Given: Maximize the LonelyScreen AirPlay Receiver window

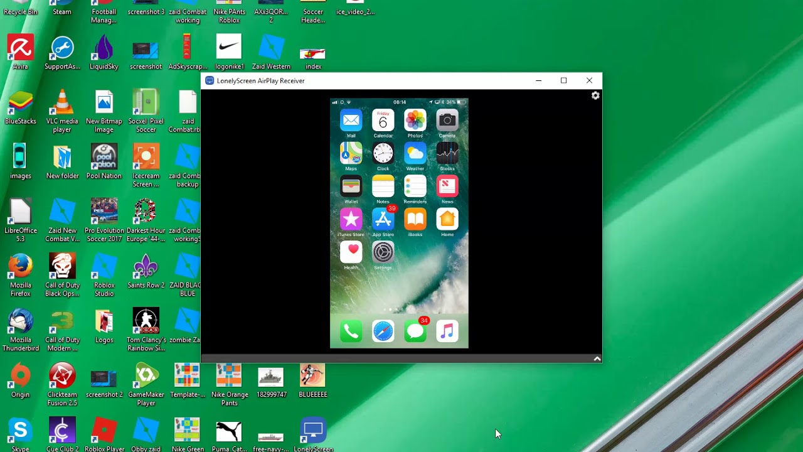Looking at the screenshot, I should click(563, 80).
